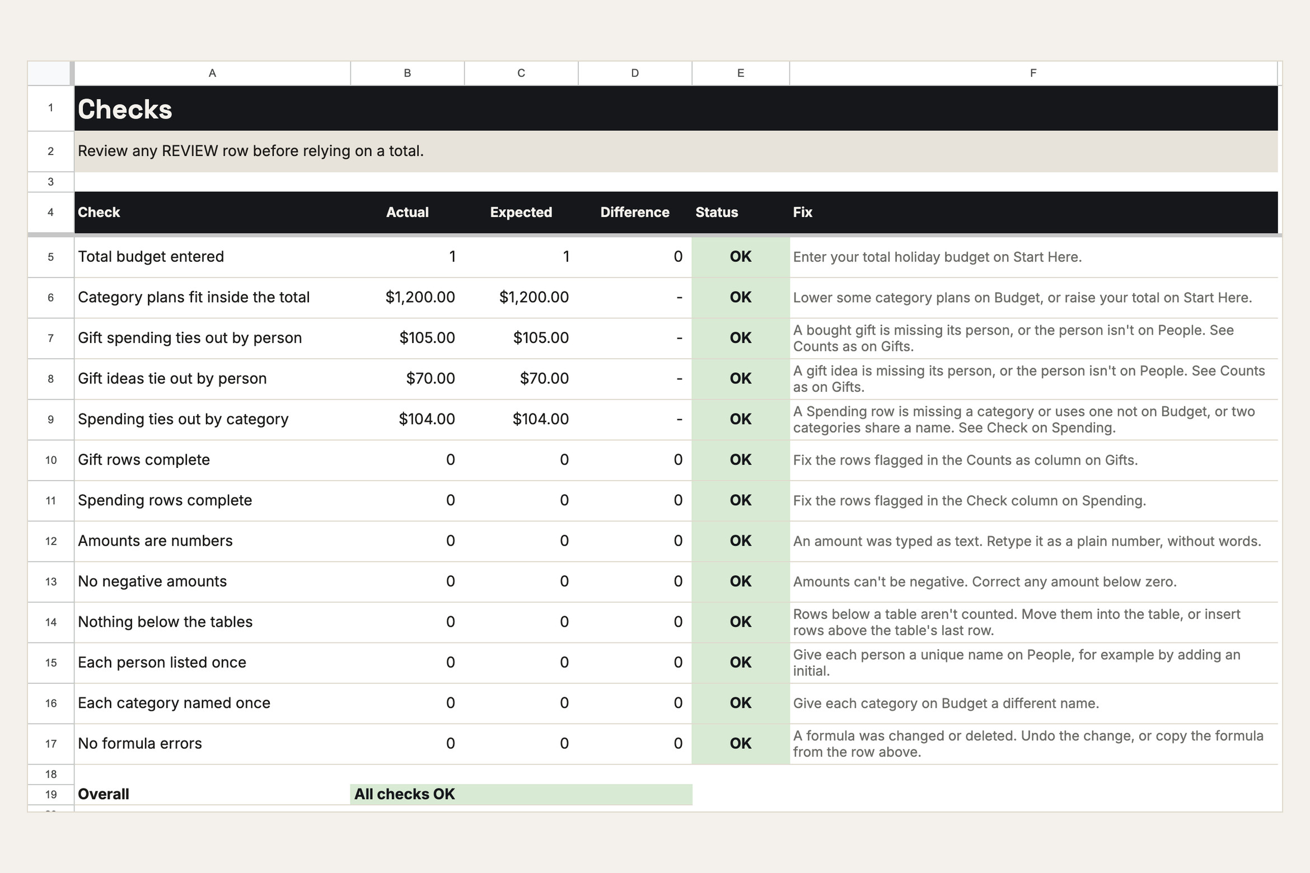This screenshot has height=873, width=1310.
Task: Click 'No formula errors' cell
Action: 212,744
